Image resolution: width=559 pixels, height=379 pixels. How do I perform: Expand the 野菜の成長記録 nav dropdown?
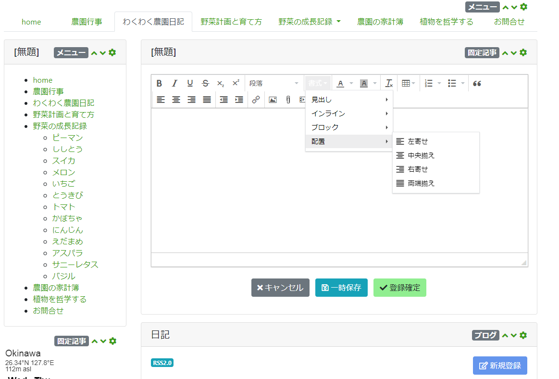click(x=310, y=22)
